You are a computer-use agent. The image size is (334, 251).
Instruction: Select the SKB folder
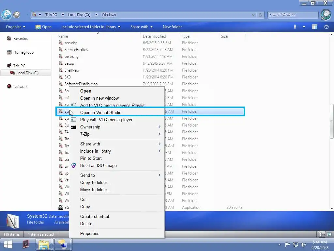68,77
